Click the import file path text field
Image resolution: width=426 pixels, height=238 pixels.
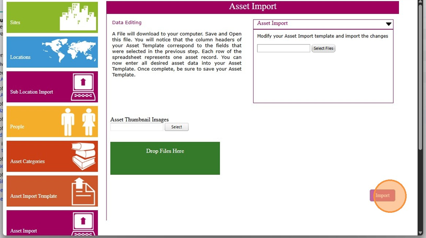284,48
